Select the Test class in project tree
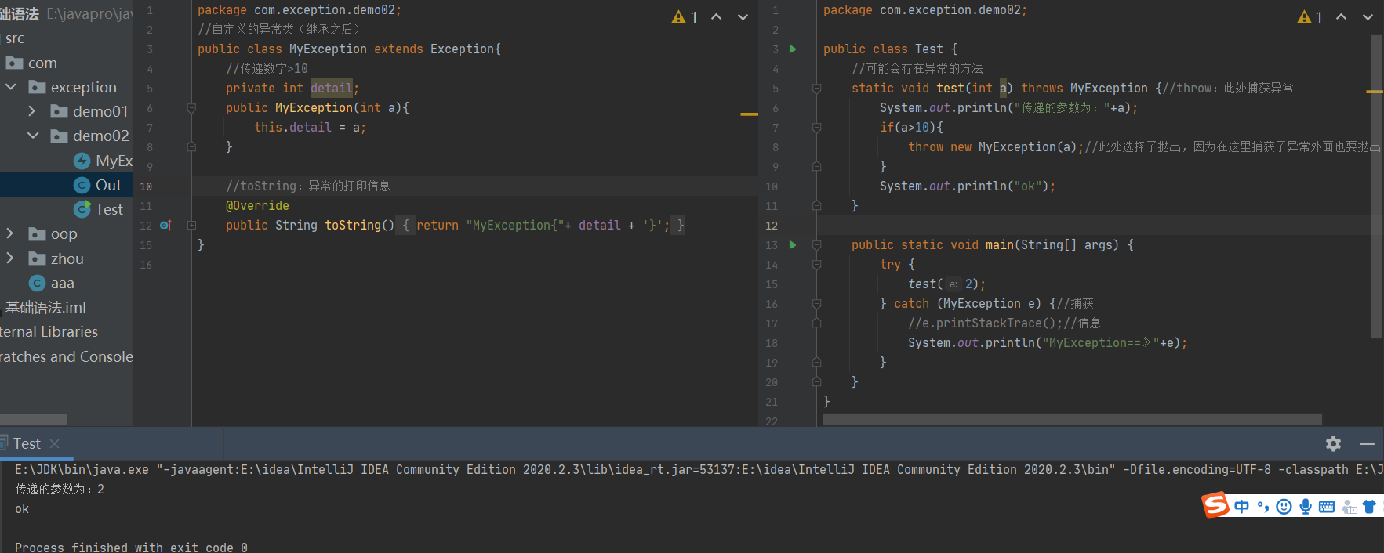1384x553 pixels. point(98,209)
